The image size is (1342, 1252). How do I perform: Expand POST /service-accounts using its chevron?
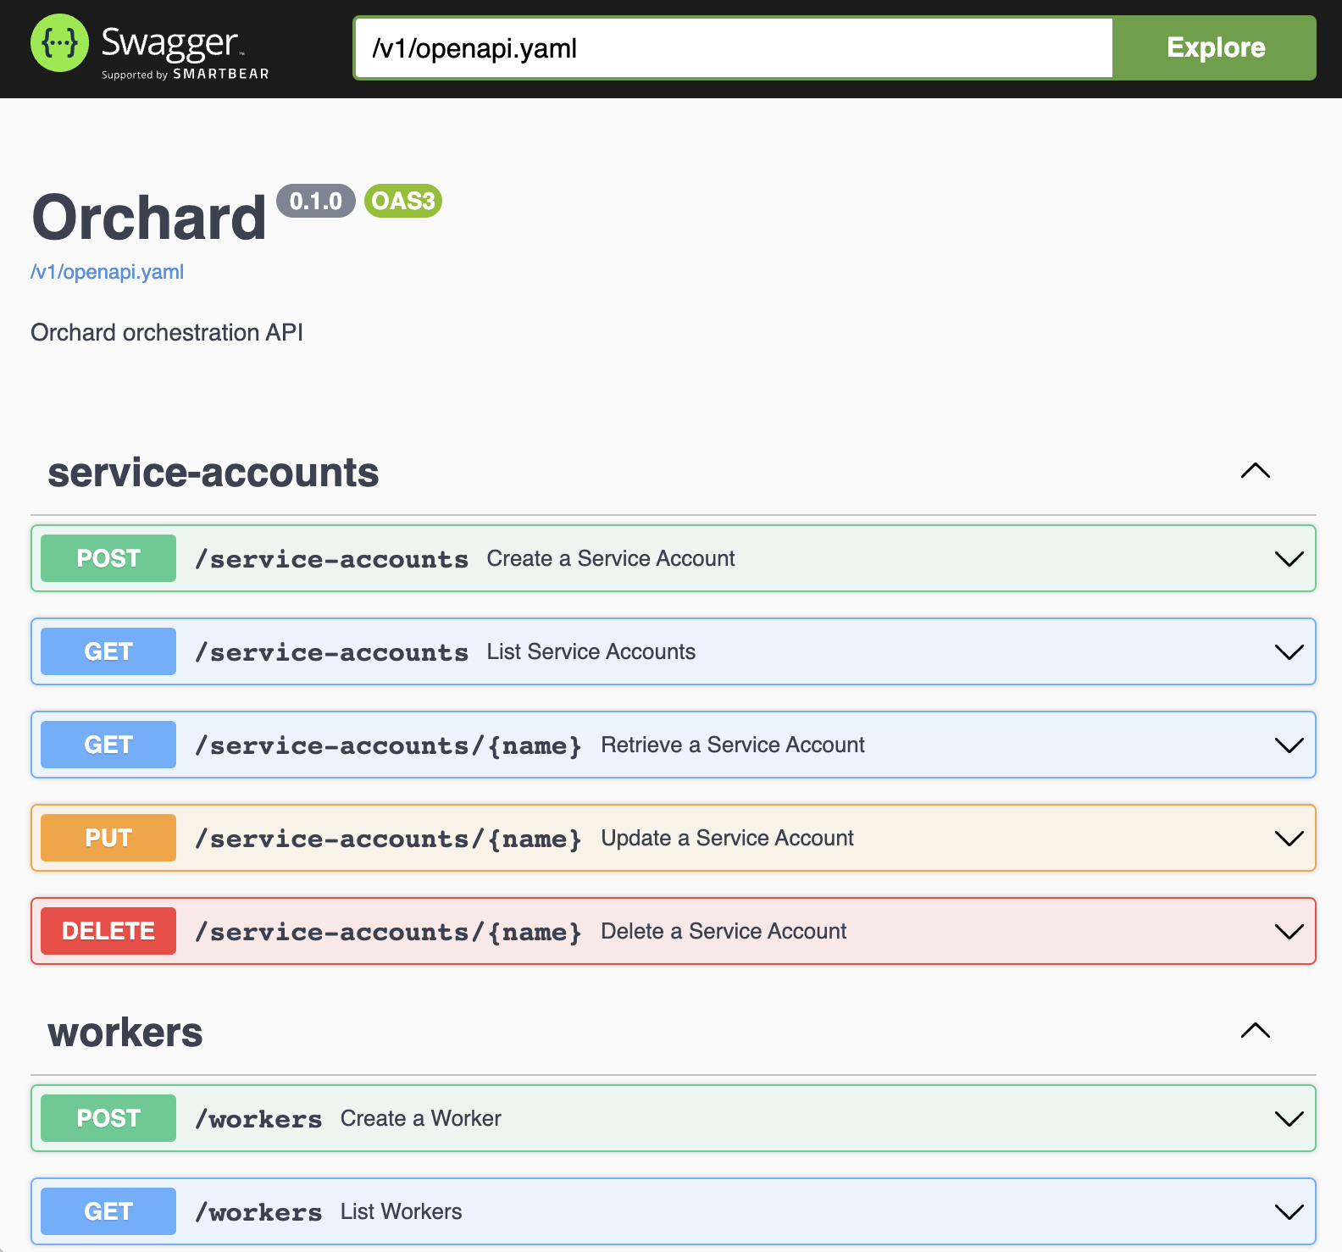point(1289,559)
